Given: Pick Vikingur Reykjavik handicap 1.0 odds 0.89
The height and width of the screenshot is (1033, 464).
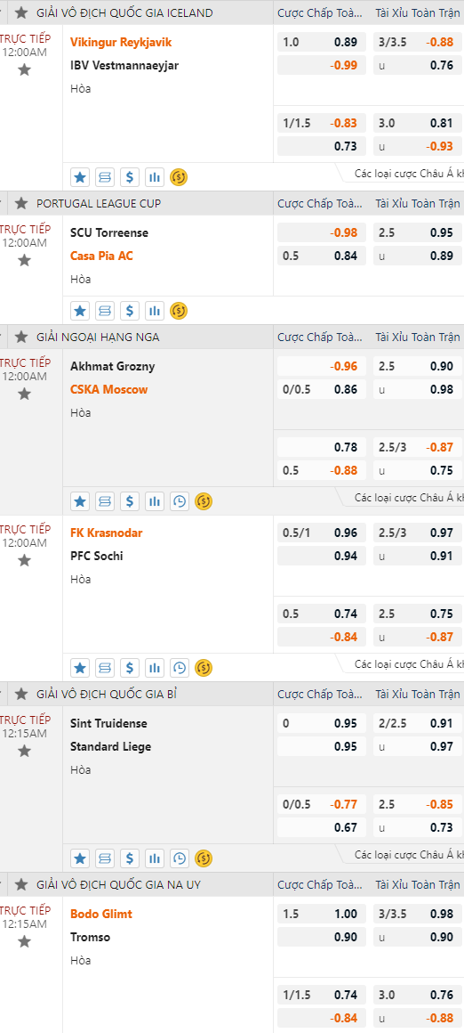Looking at the screenshot, I should tap(322, 42).
